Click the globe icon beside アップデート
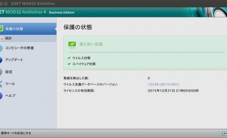The width and height of the screenshot is (227, 138). (1, 60)
